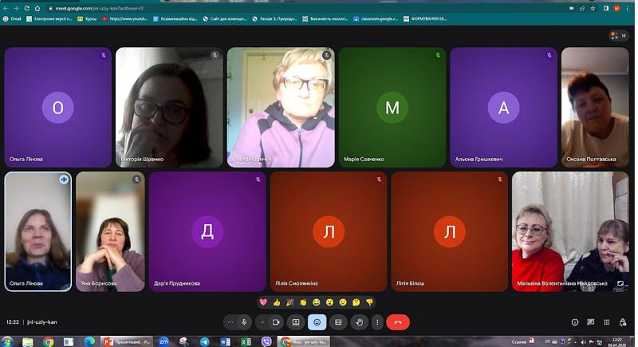Open the Gmail bookmark in bookmarks bar
The image size is (638, 347).
click(x=12, y=18)
